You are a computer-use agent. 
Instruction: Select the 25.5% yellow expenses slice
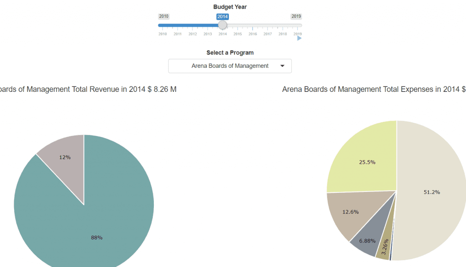click(364, 159)
